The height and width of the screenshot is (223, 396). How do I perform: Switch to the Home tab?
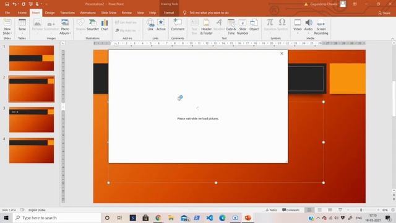(x=22, y=12)
